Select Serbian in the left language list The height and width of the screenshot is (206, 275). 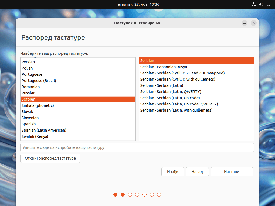pyautogui.click(x=78, y=99)
